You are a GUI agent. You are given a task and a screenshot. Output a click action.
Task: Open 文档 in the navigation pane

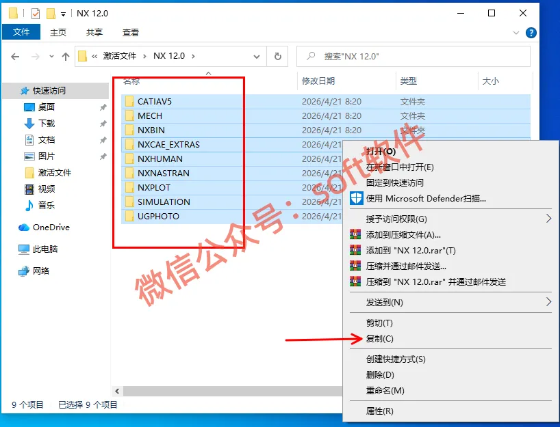[x=46, y=140]
